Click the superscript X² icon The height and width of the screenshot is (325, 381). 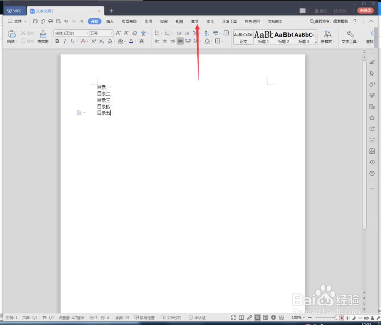[x=94, y=41]
